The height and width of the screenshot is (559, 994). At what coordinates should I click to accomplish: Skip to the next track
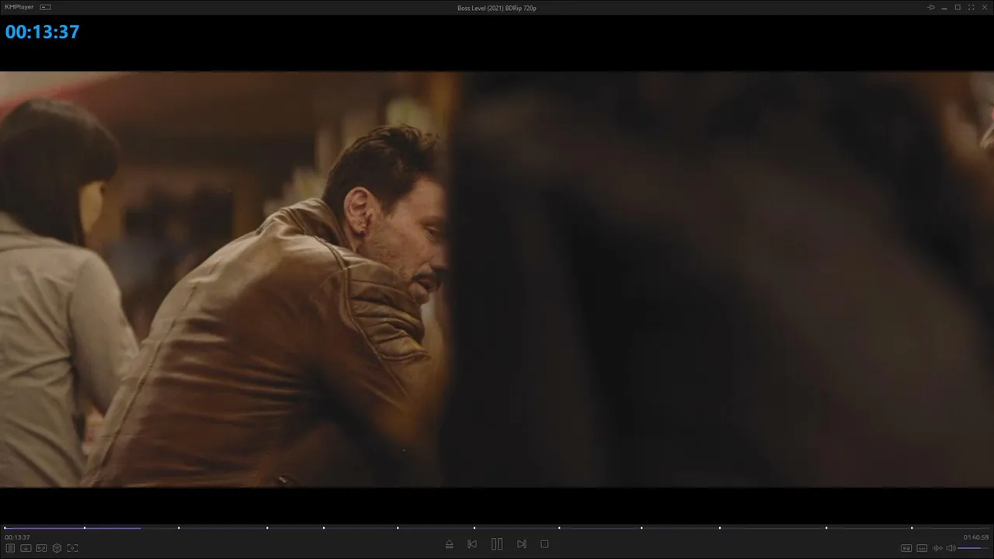pyautogui.click(x=522, y=544)
